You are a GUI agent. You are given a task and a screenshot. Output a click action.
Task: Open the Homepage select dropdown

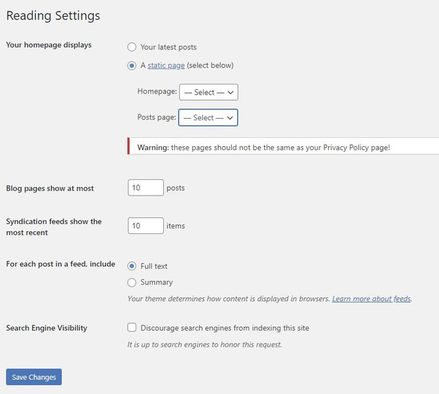209,92
